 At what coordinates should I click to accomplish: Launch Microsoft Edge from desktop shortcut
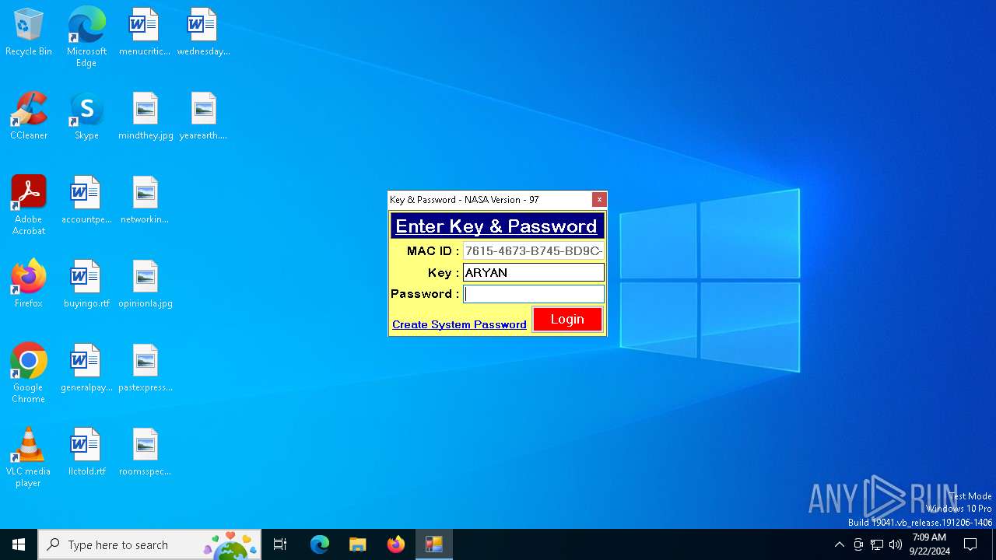pos(86,37)
